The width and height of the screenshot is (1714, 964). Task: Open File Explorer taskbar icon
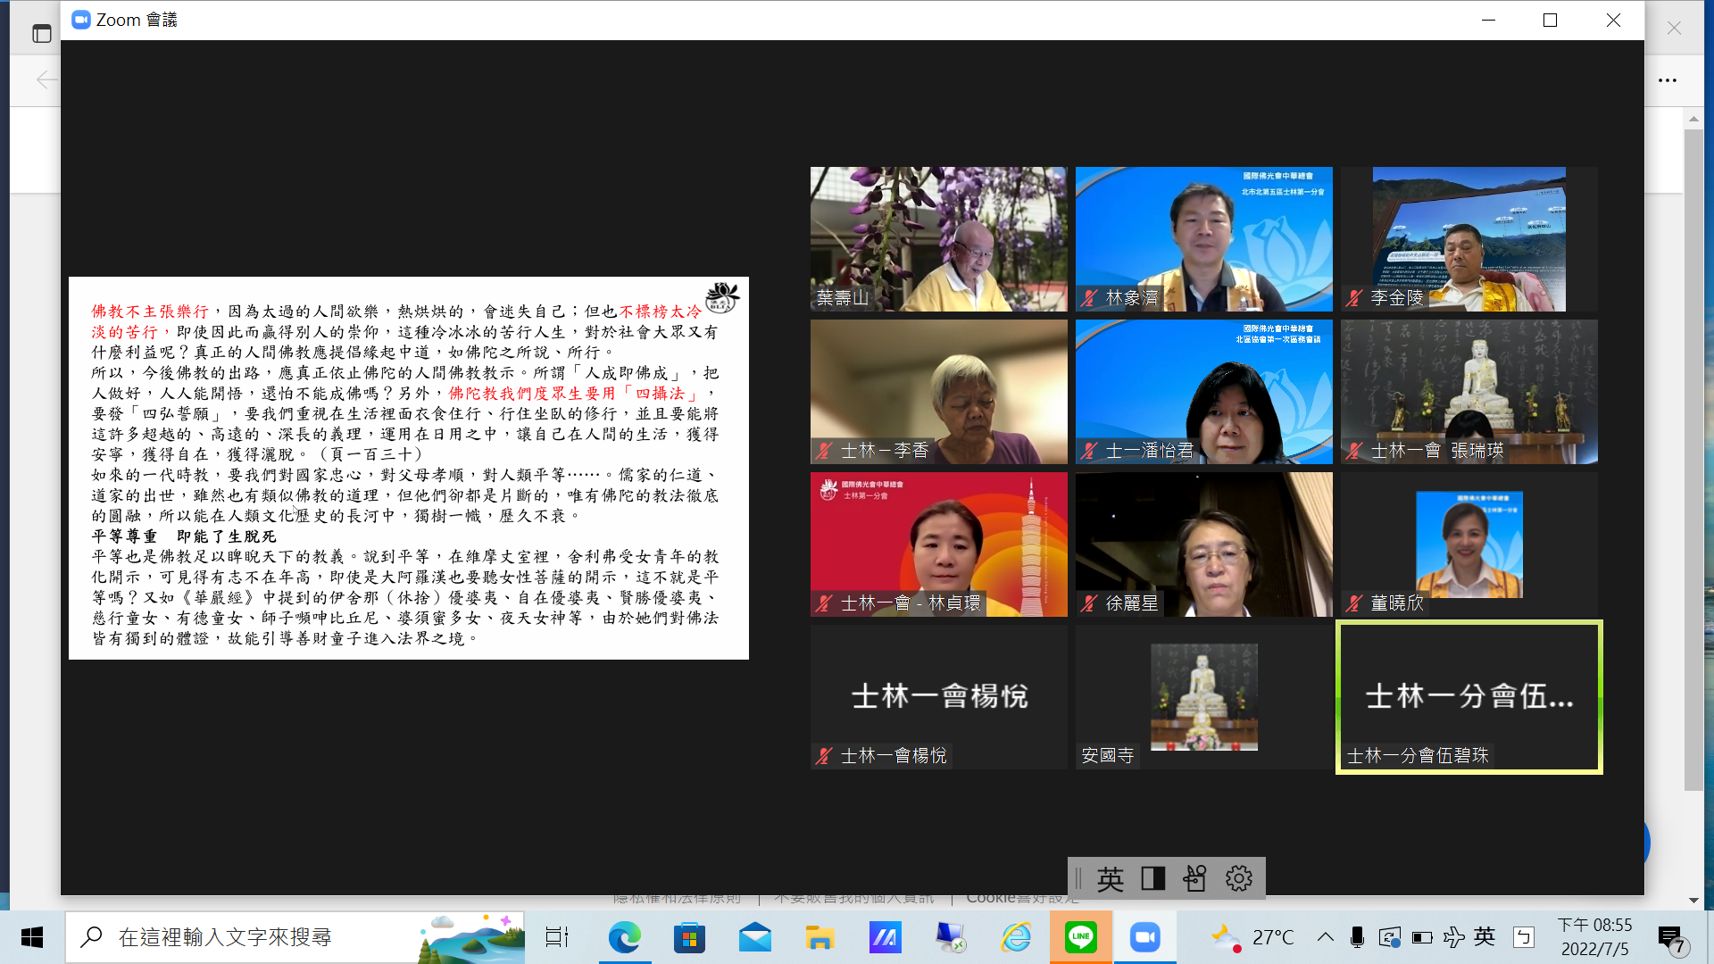coord(820,937)
